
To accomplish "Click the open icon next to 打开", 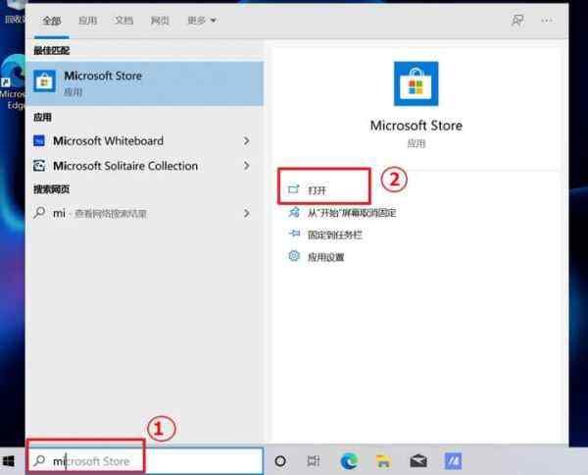I will (x=293, y=189).
